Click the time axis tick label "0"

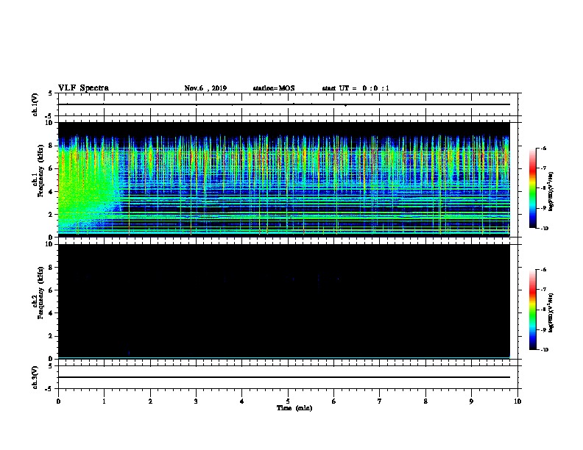point(58,401)
